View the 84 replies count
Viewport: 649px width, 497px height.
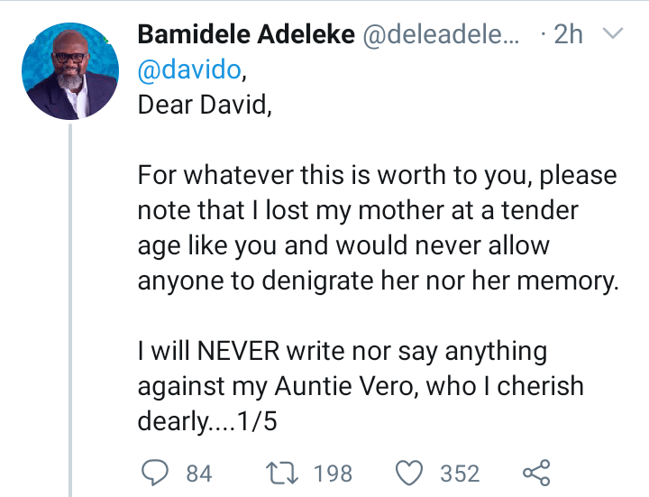click(197, 474)
